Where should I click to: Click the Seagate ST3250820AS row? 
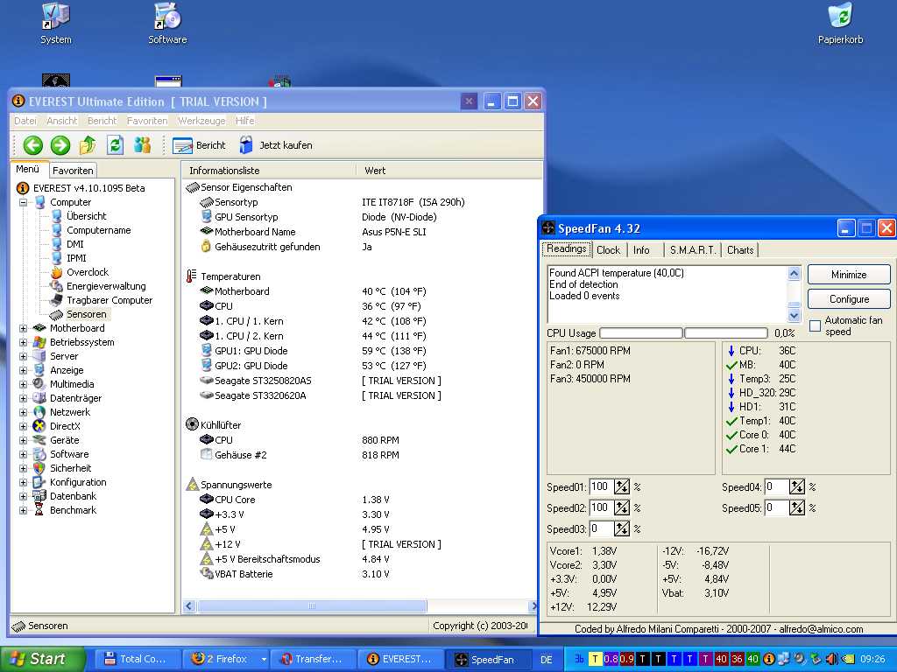(364, 381)
